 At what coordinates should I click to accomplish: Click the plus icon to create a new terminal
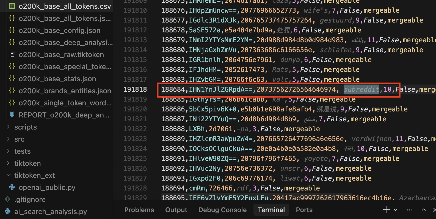point(387,210)
